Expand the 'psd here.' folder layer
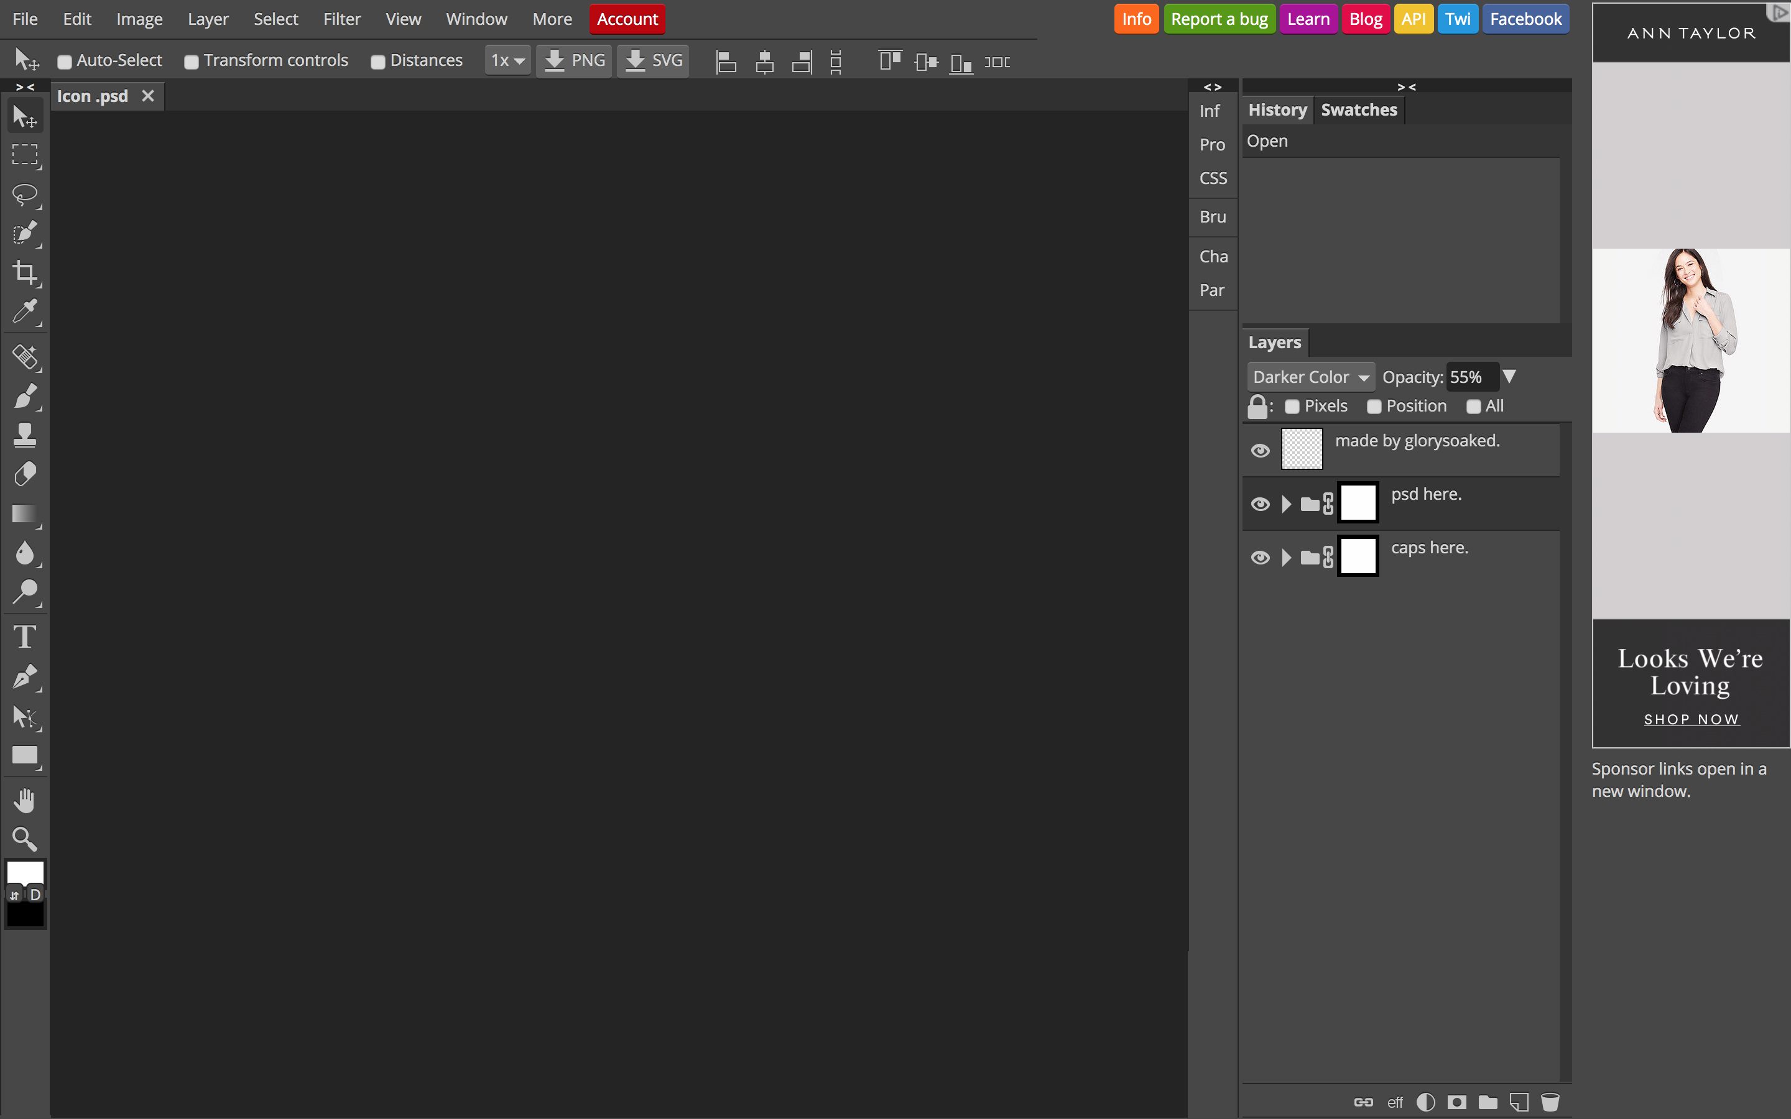Image resolution: width=1791 pixels, height=1119 pixels. (x=1286, y=504)
